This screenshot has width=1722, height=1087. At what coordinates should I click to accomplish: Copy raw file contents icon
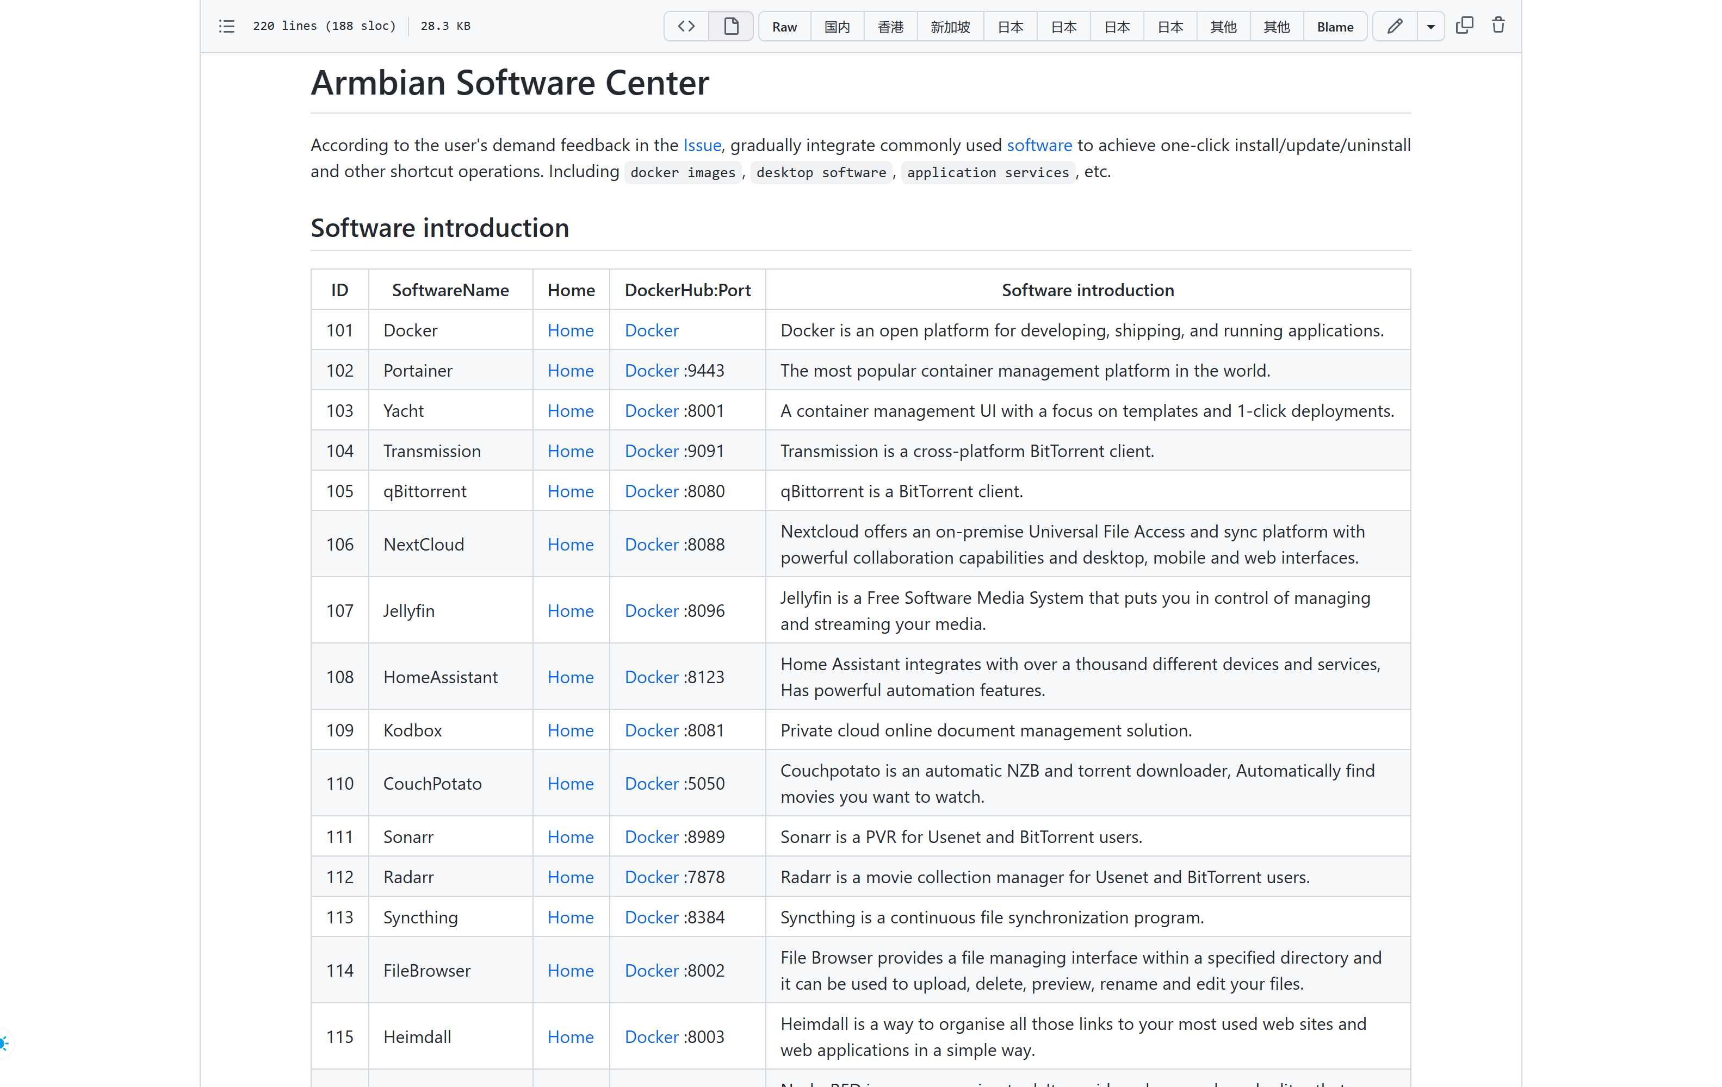click(1464, 26)
